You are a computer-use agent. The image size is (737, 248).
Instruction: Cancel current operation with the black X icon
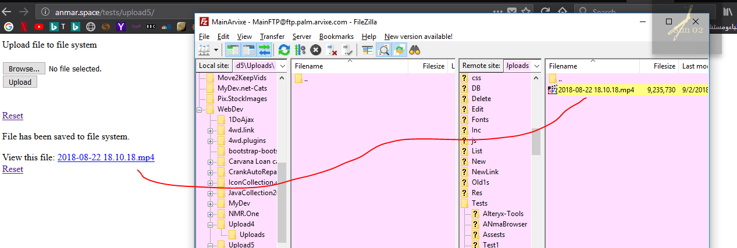coord(315,51)
